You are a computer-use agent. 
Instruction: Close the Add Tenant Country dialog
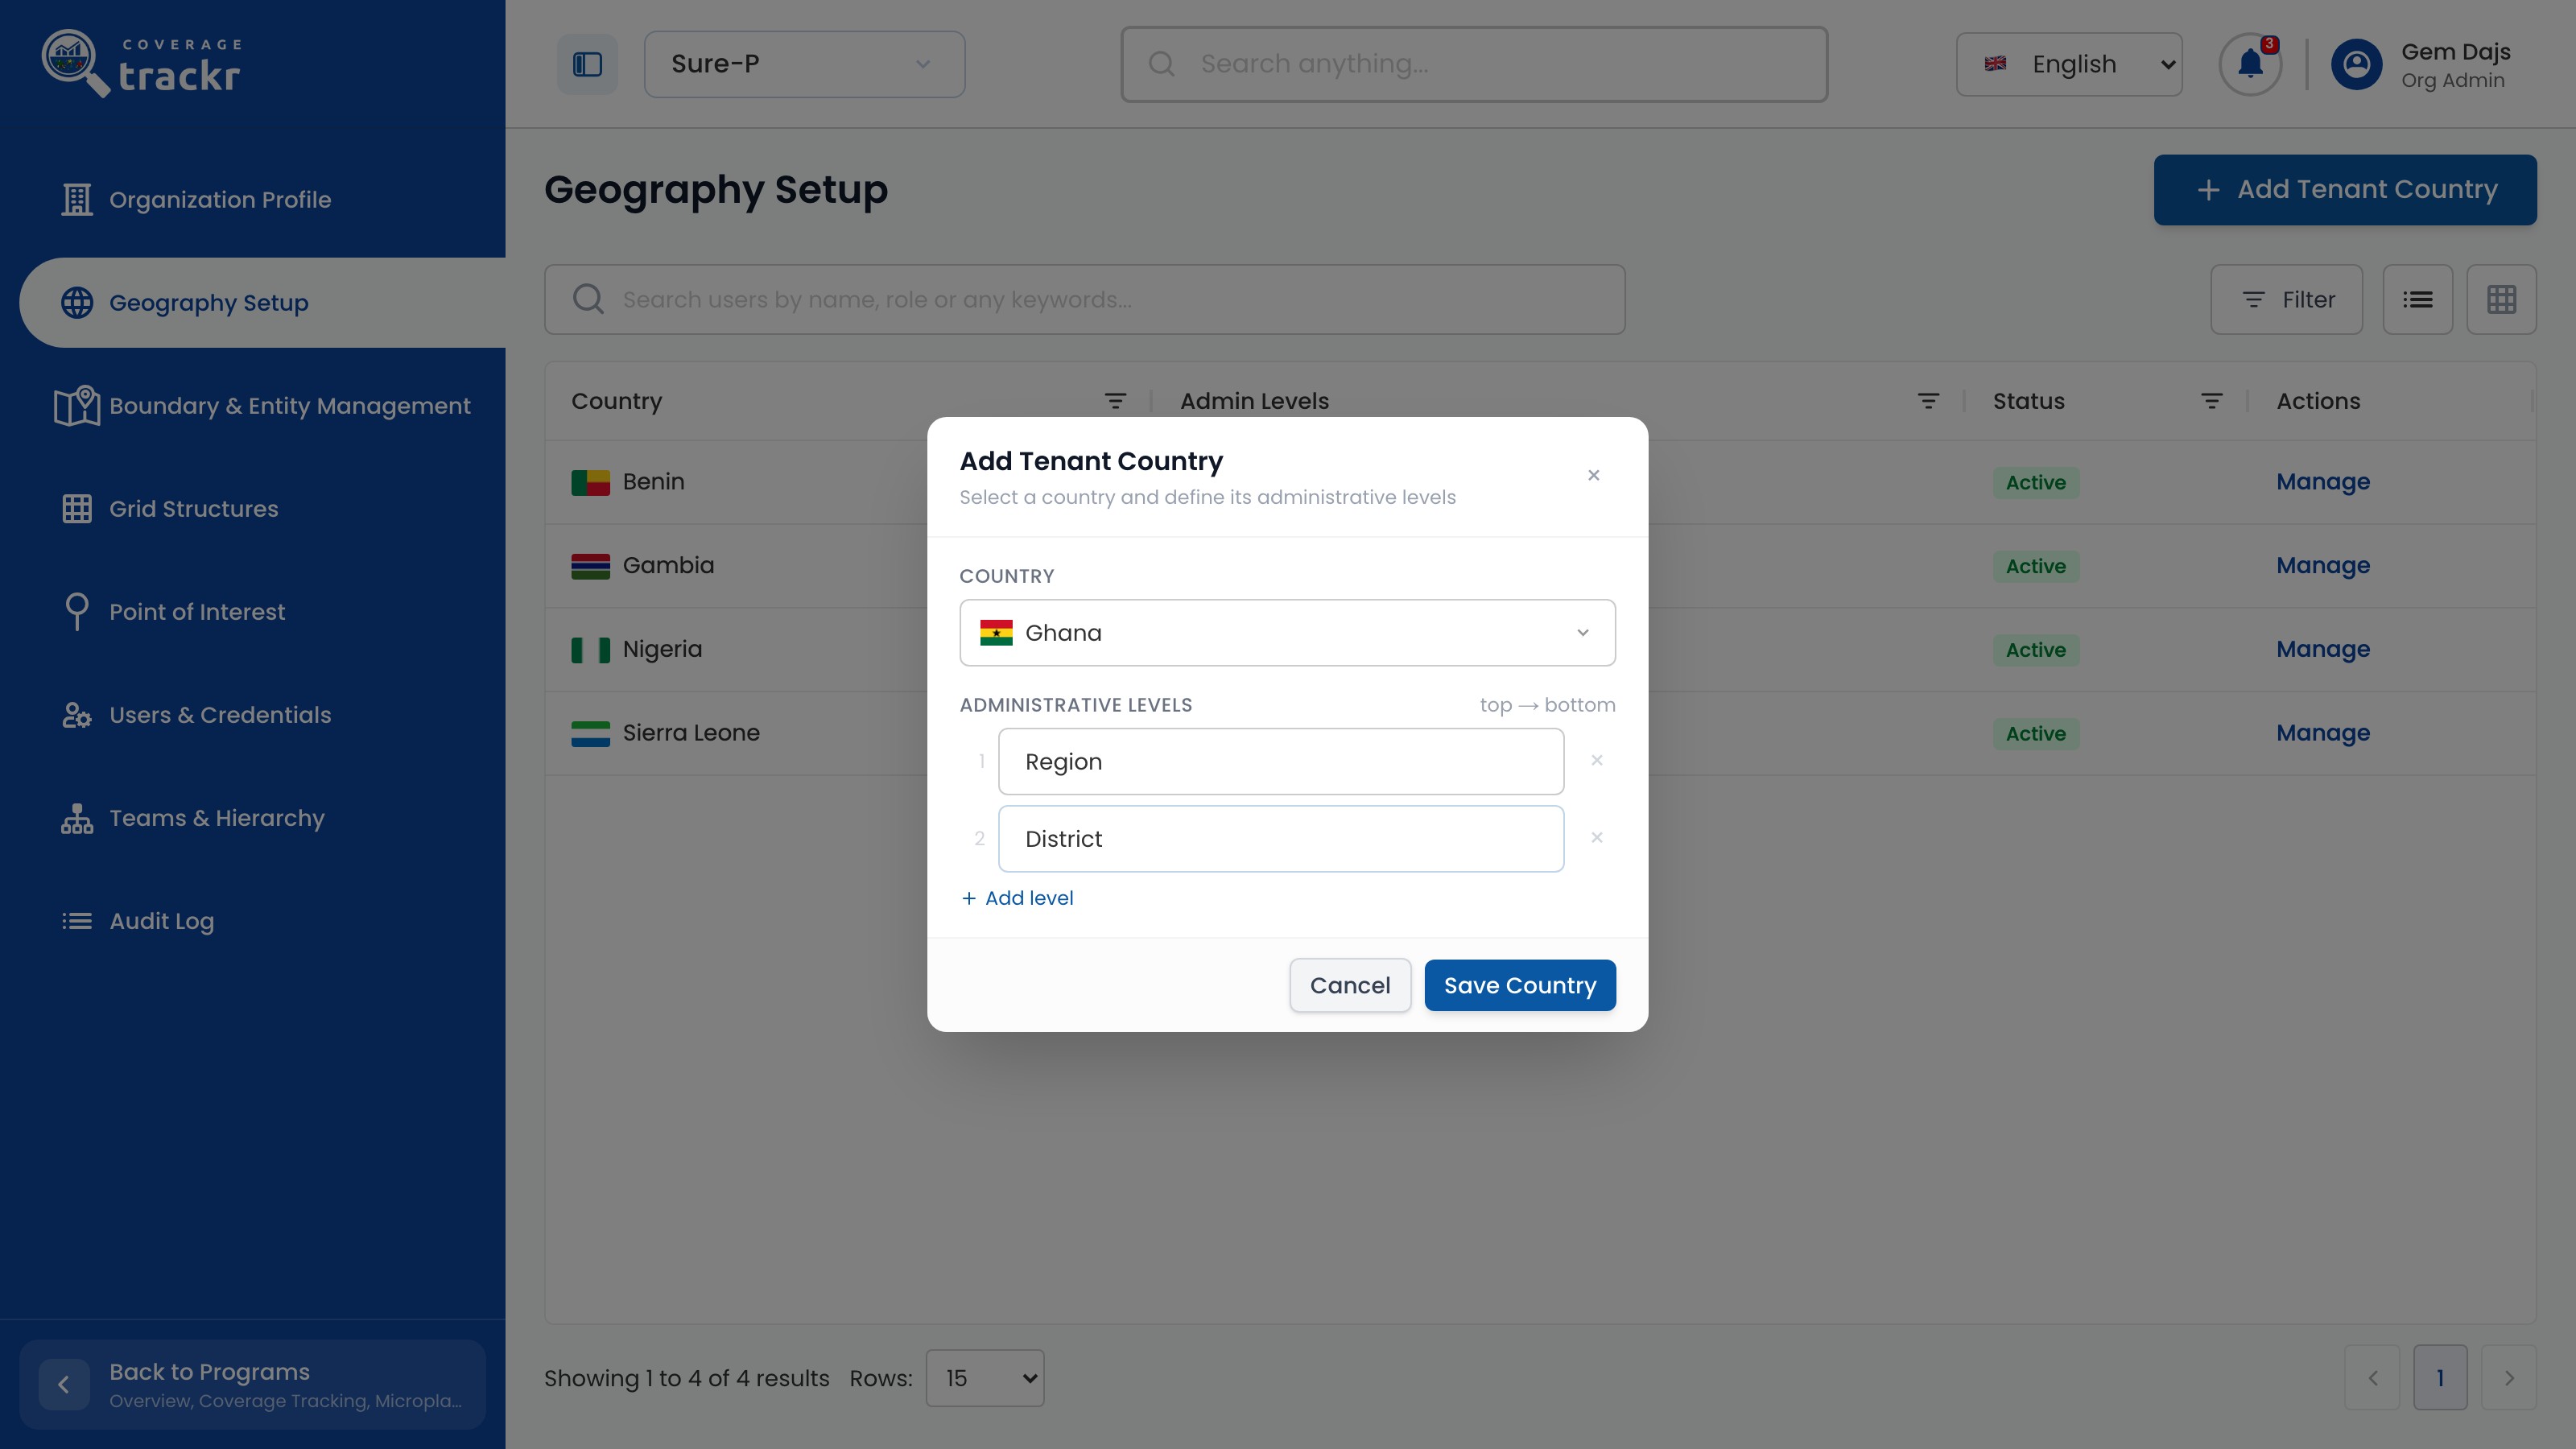(1594, 475)
